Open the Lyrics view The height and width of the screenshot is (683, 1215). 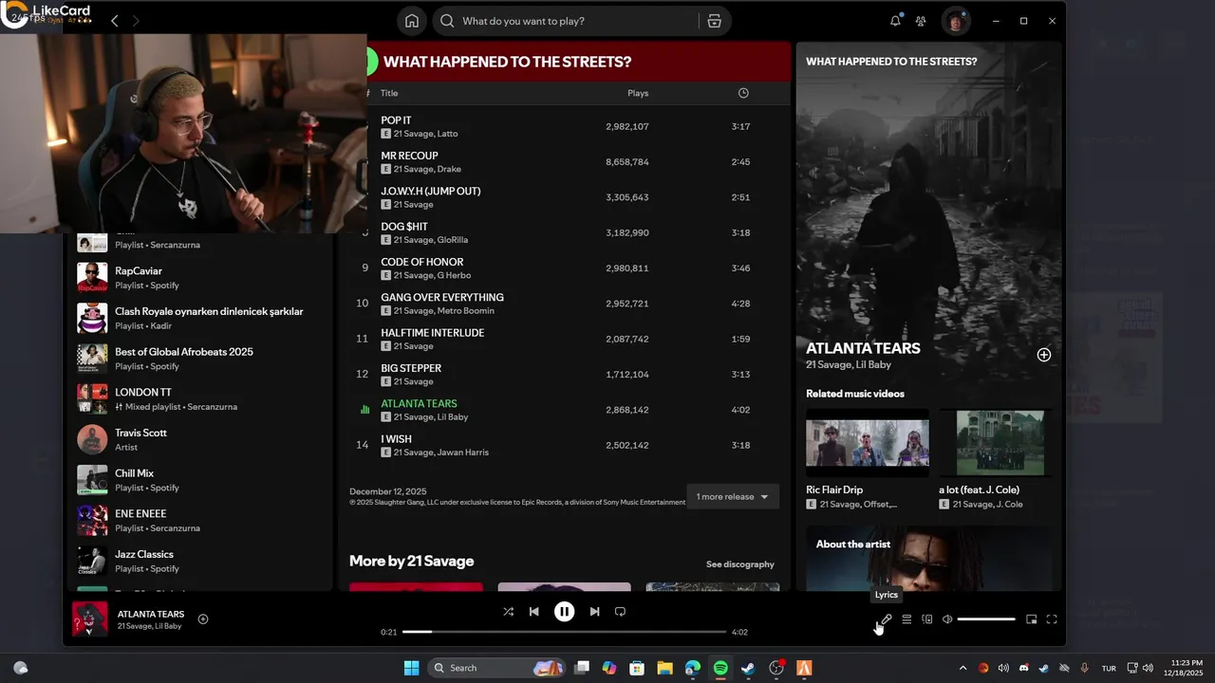[886, 619]
